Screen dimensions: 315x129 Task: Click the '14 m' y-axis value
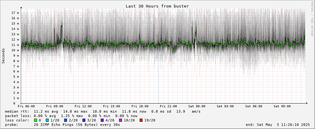click(x=15, y=29)
